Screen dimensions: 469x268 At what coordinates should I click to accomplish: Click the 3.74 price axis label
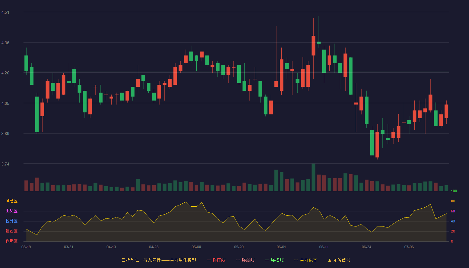[x=5, y=164]
